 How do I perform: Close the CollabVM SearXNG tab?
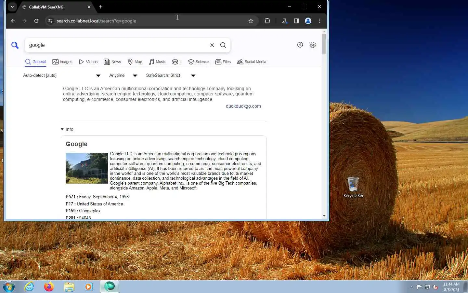tap(89, 7)
